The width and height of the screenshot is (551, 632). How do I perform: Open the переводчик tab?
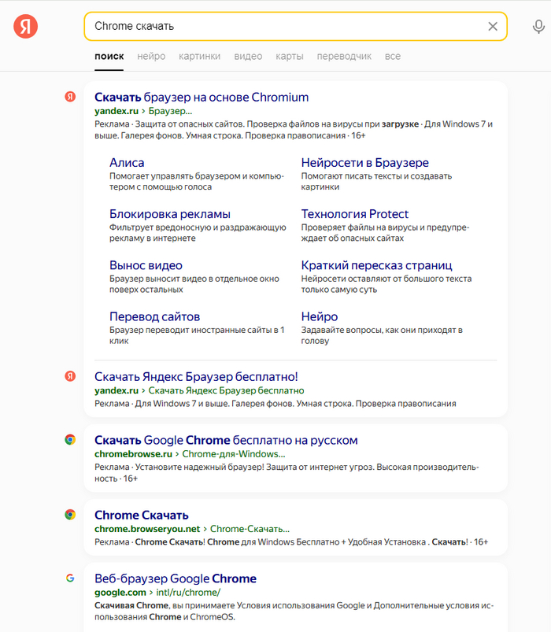pos(344,57)
